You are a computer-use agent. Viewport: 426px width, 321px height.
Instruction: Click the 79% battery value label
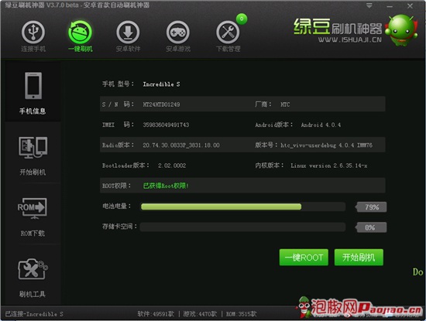point(371,207)
